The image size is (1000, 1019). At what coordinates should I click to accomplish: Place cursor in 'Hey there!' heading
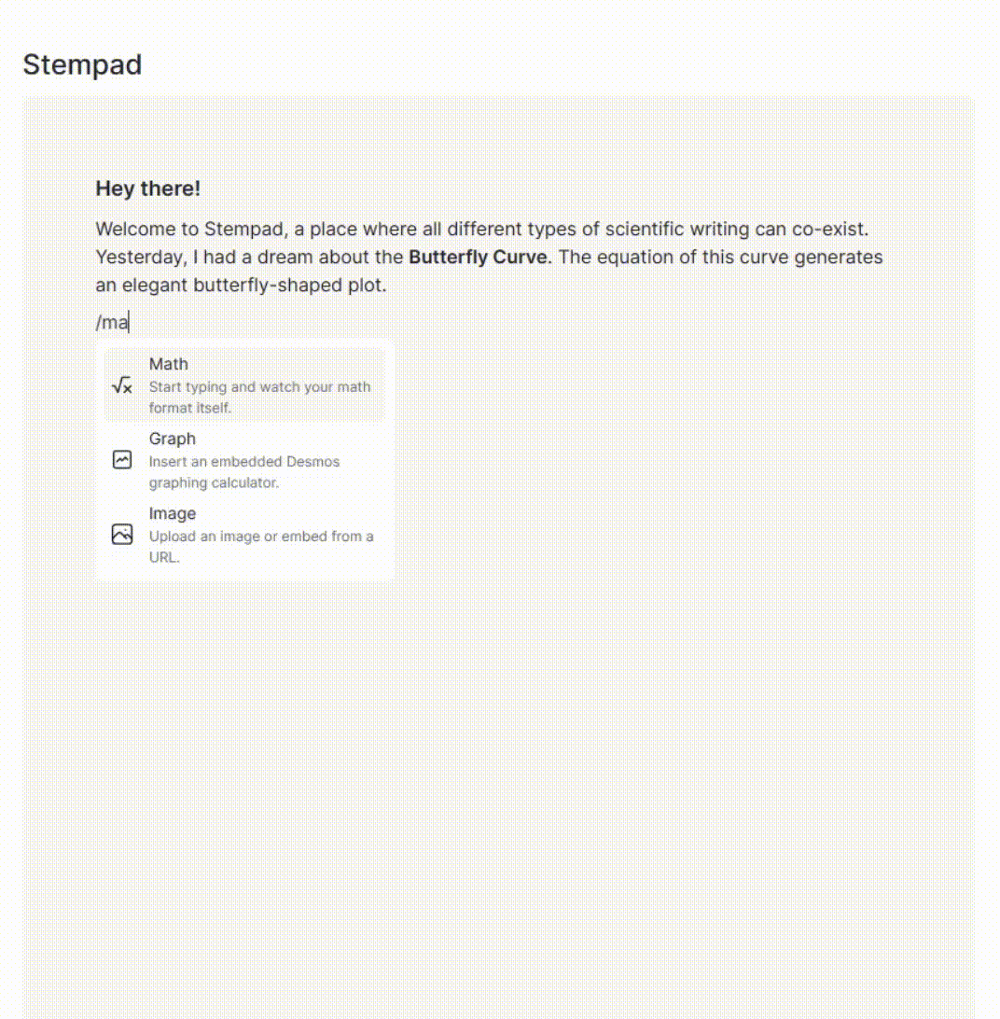coord(147,188)
